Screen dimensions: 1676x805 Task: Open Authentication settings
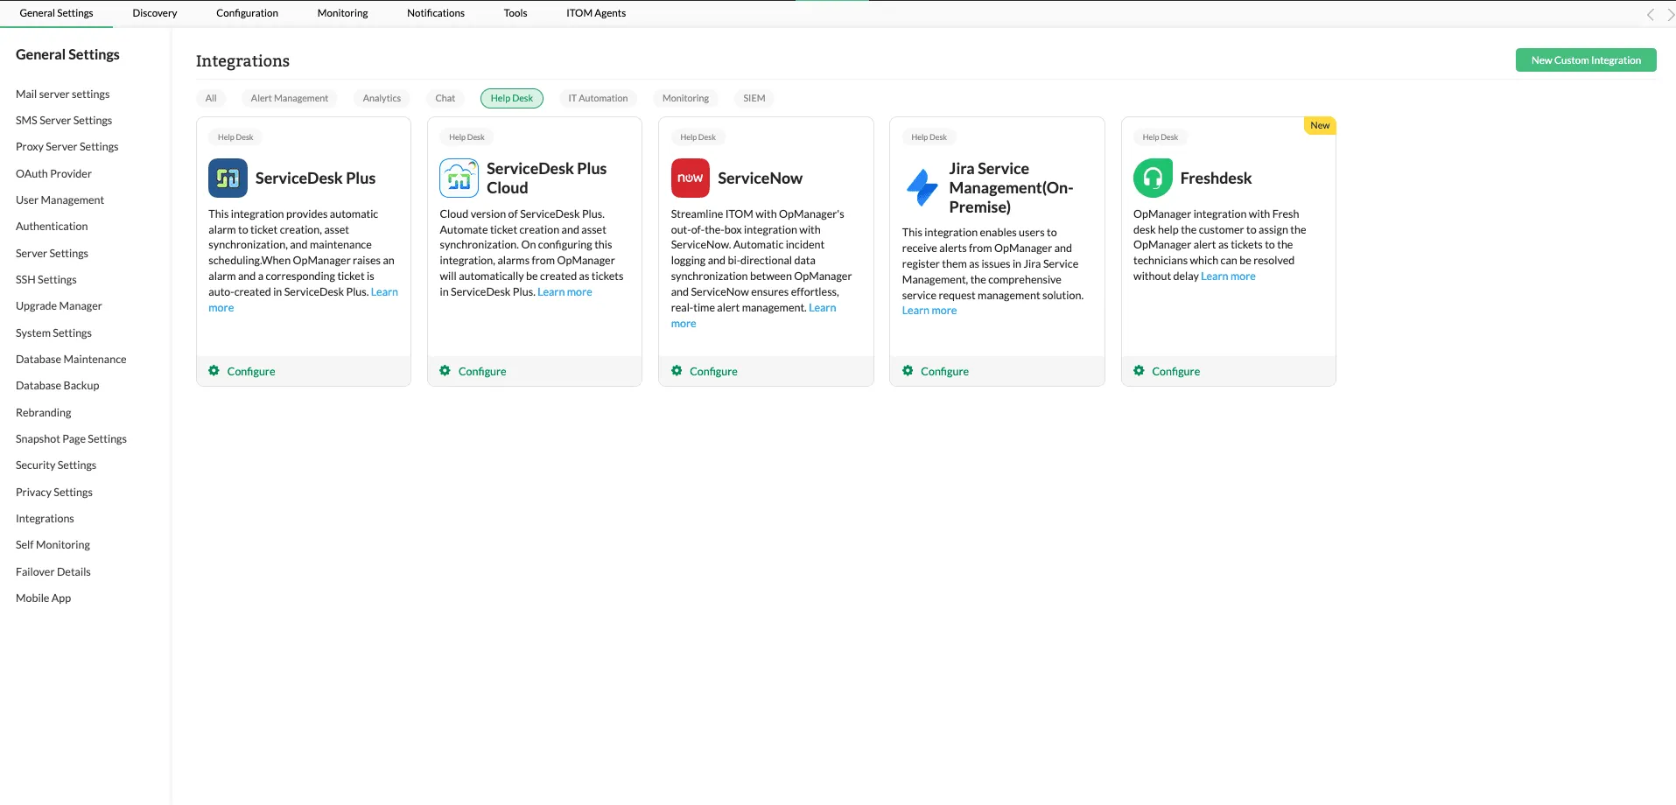(x=52, y=227)
